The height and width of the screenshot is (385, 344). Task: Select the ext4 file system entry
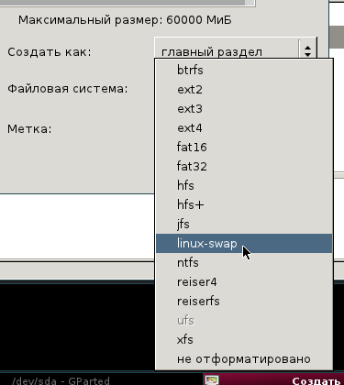coord(244,128)
